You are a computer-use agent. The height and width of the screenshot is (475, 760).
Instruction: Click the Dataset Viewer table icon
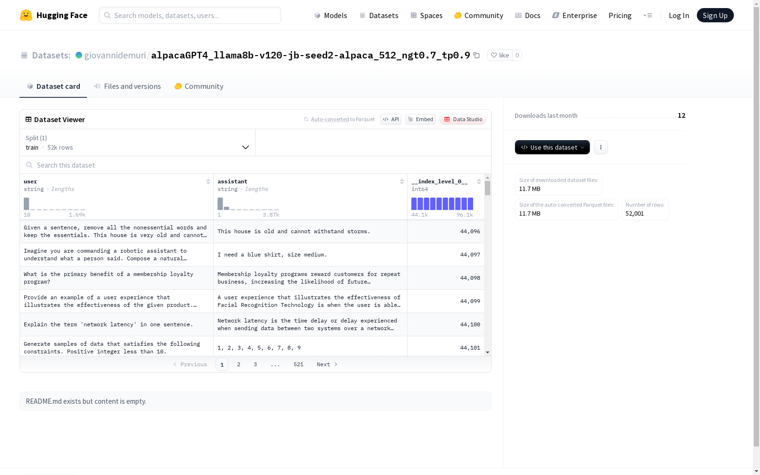[28, 119]
